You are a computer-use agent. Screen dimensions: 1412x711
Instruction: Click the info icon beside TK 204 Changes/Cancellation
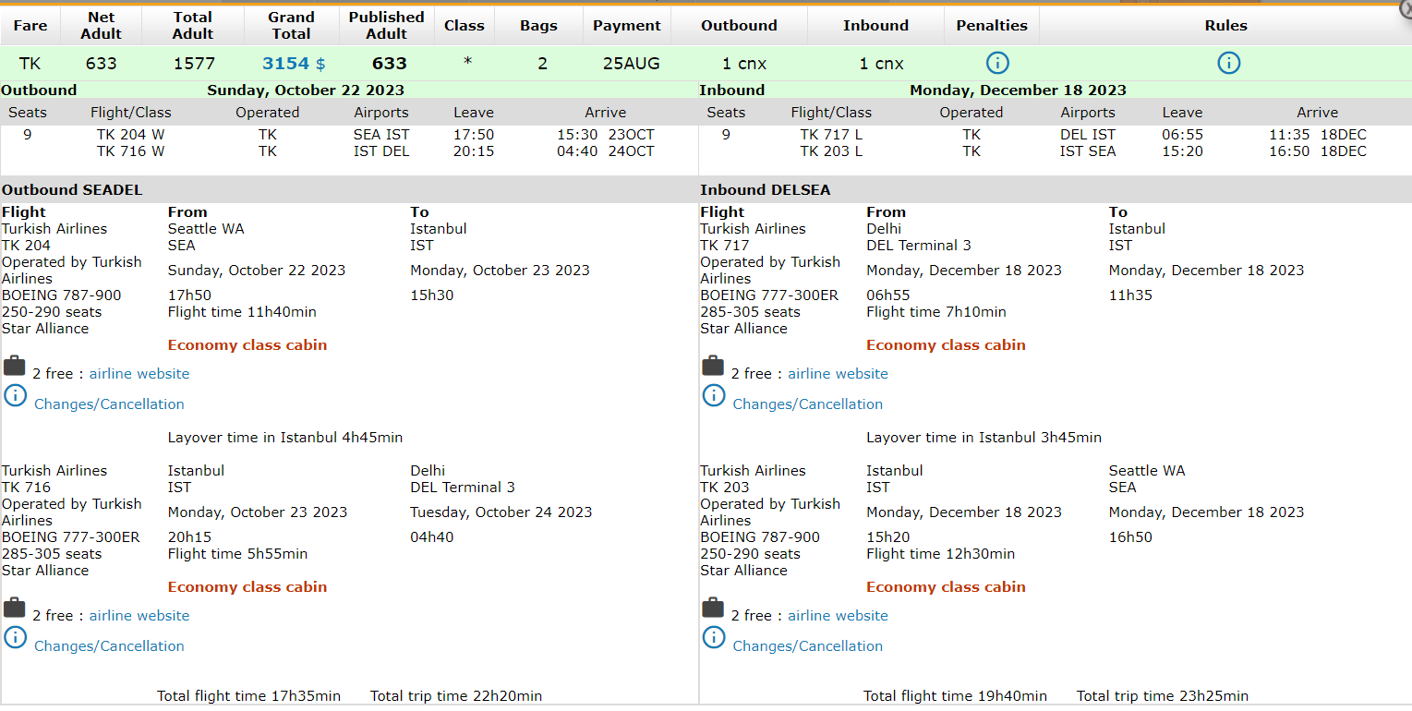click(x=16, y=396)
